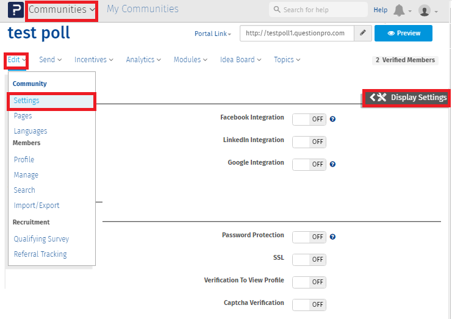The width and height of the screenshot is (452, 319).
Task: Click the blue Preview button
Action: pos(403,33)
